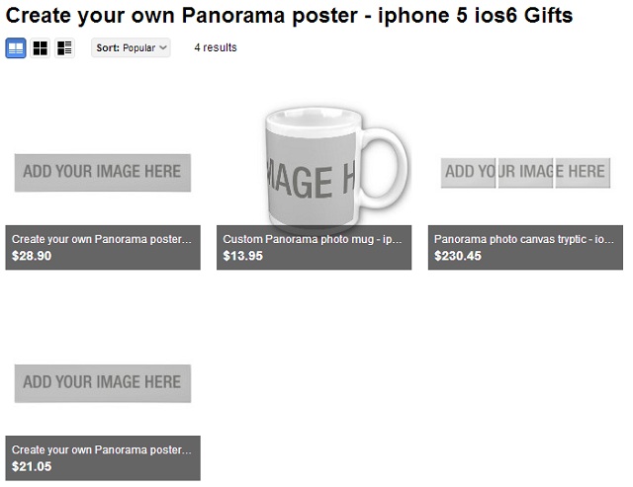Click the $13.95 mug price
This screenshot has height=487, width=633.
243,256
